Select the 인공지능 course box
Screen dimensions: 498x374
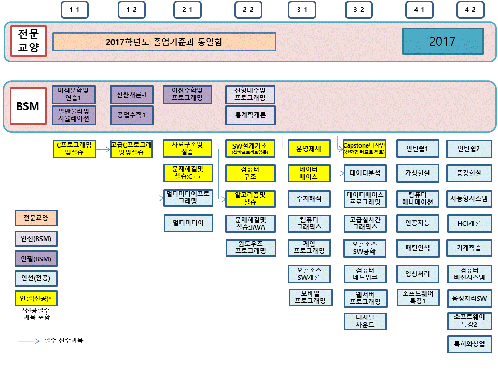click(x=418, y=223)
